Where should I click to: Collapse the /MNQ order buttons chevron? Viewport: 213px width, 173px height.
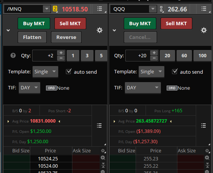pos(8,30)
